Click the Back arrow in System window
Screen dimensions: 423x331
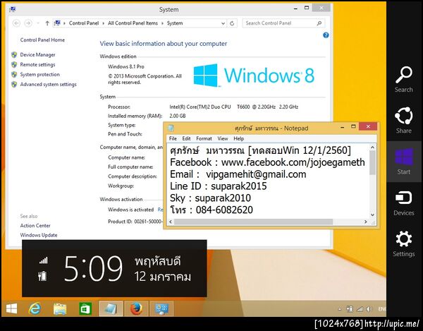[x=16, y=23]
